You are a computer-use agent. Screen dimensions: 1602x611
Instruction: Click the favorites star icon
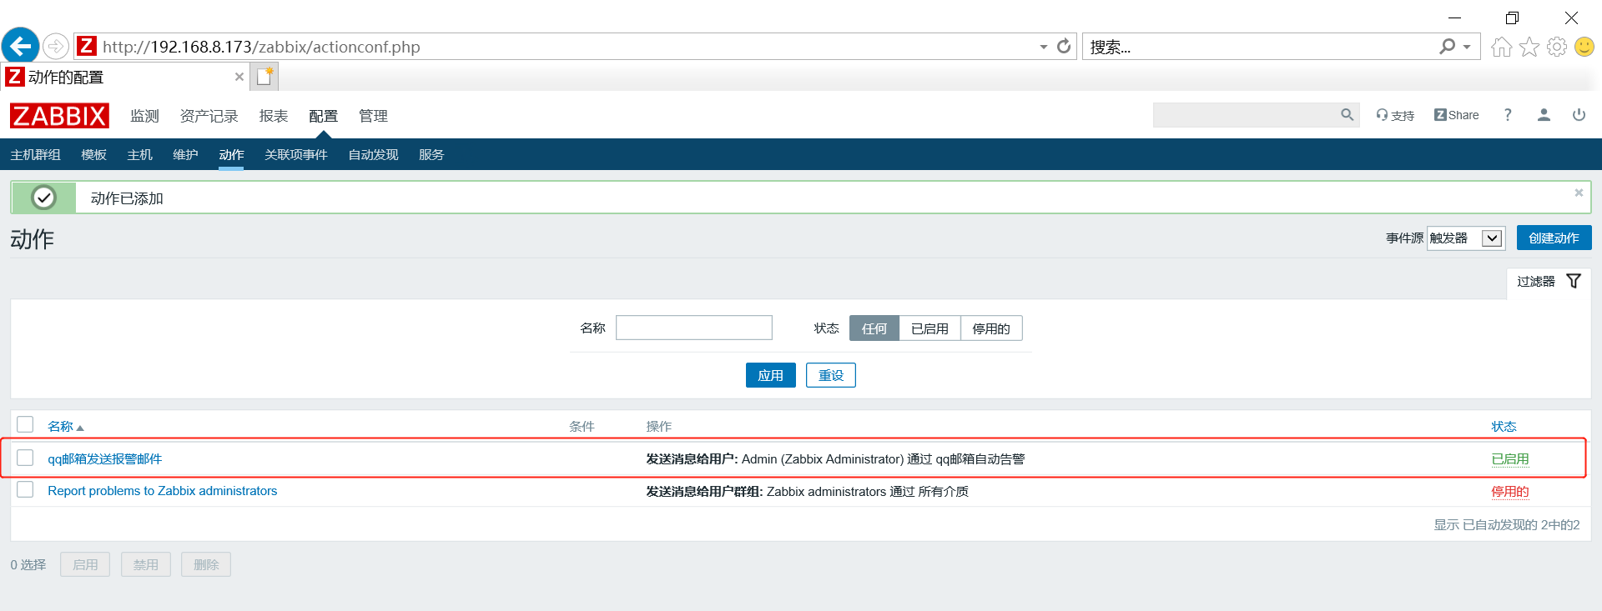pos(1529,47)
